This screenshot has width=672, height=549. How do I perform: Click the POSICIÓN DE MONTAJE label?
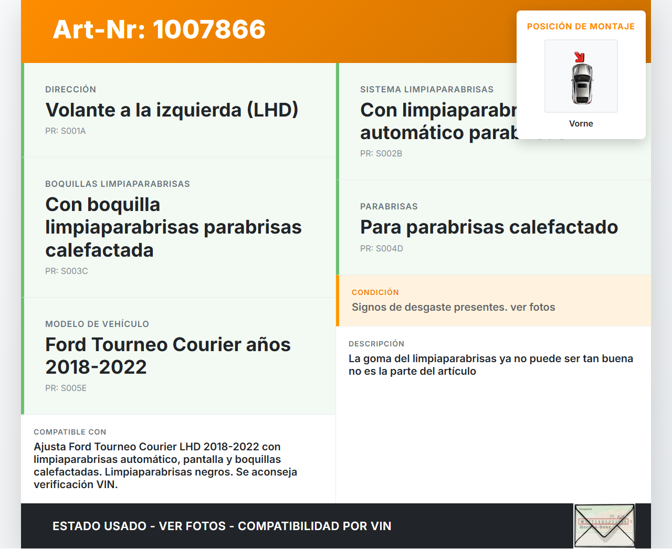pyautogui.click(x=581, y=26)
